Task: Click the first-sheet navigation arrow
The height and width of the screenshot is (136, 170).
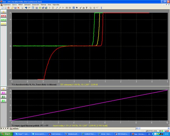Action: point(1,128)
